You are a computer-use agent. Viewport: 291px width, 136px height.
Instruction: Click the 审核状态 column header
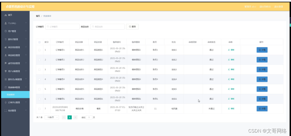(212, 42)
